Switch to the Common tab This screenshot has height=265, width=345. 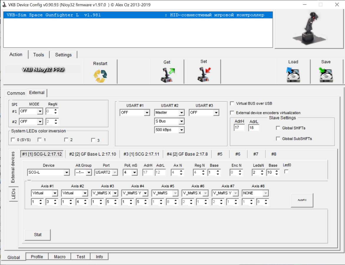point(16,93)
